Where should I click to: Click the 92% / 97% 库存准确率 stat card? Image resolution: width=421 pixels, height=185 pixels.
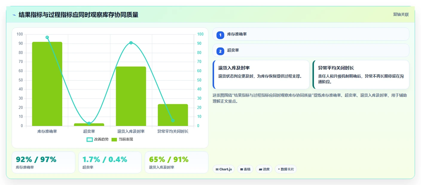[x=43, y=162]
